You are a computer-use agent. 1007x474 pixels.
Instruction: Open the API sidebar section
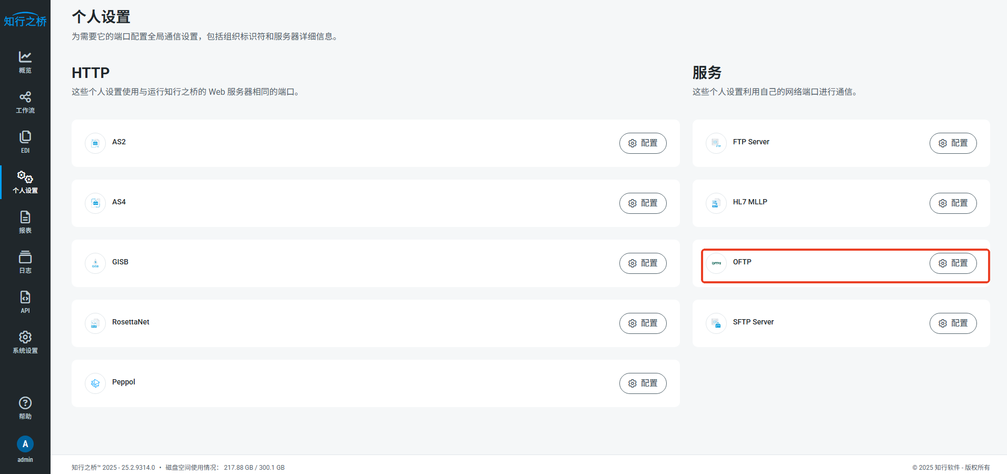click(25, 302)
